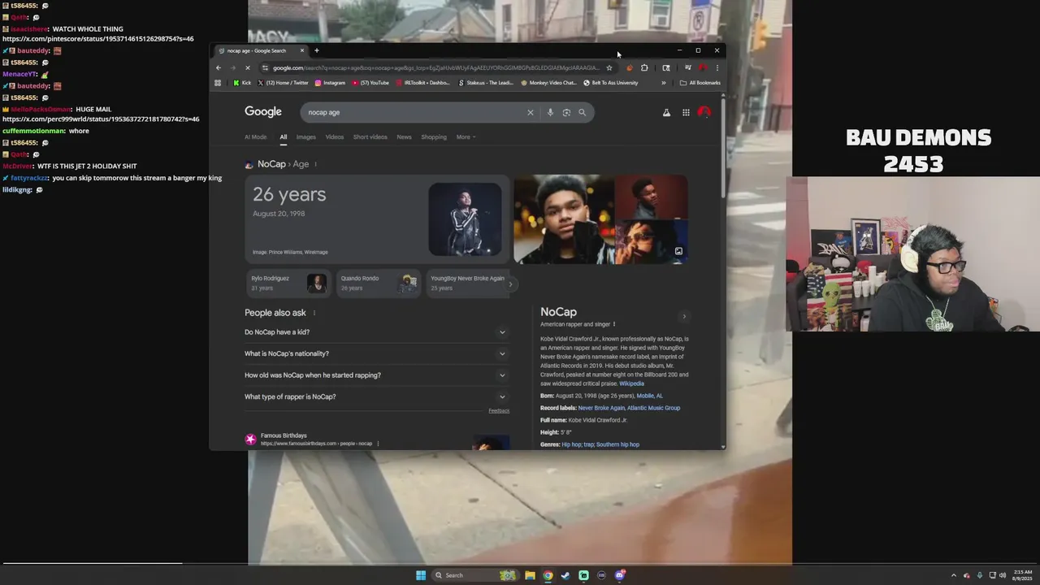
Task: Click the Google logo
Action: point(263,112)
